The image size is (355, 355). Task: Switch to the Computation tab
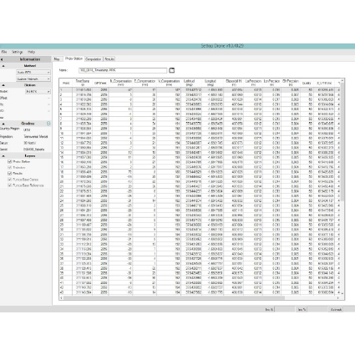point(93,59)
